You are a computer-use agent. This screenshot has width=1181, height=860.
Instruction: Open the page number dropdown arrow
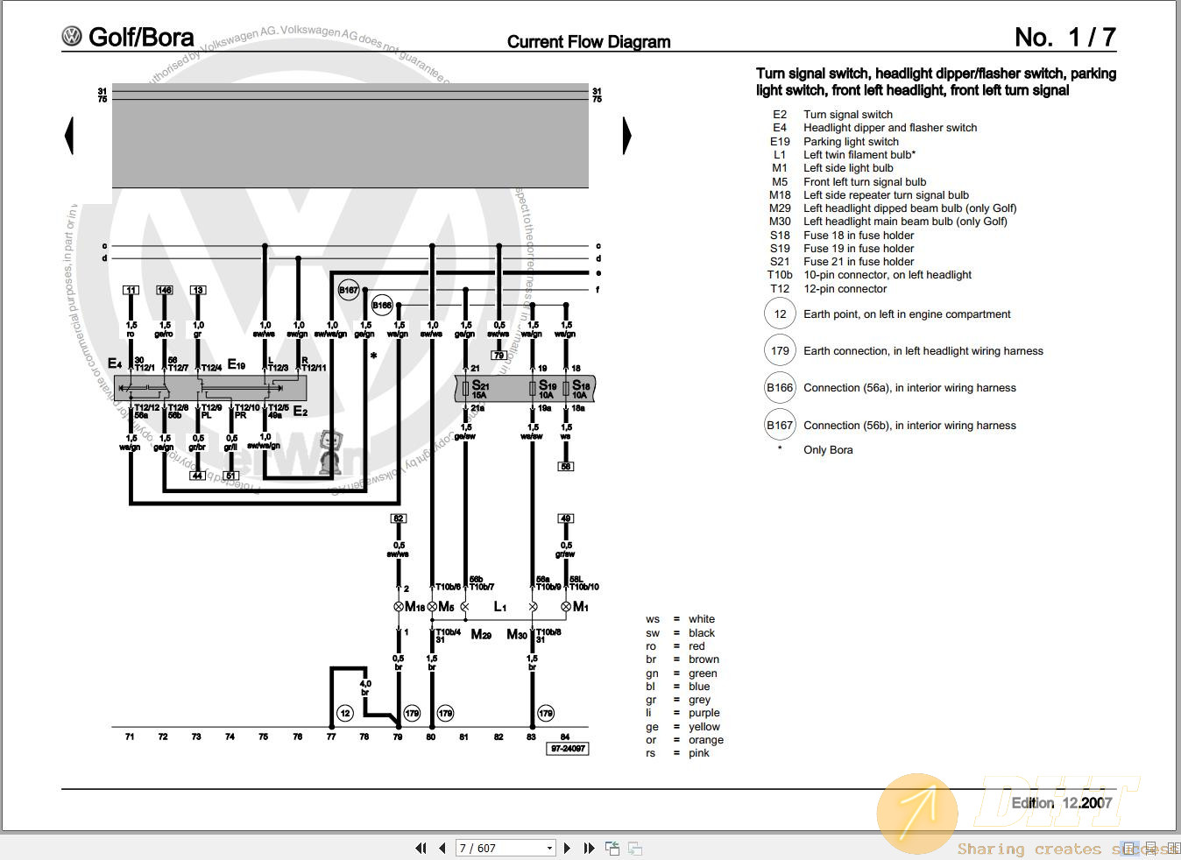tap(549, 848)
